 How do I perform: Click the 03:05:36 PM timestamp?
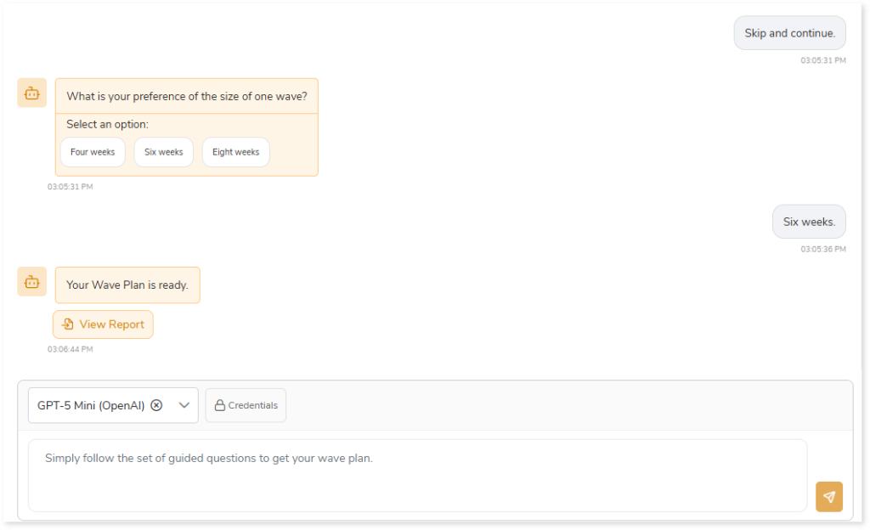pyautogui.click(x=822, y=250)
